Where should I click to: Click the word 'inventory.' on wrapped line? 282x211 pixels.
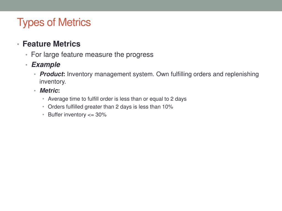53,82
